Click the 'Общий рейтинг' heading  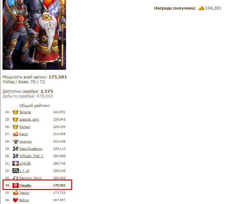tap(35, 106)
